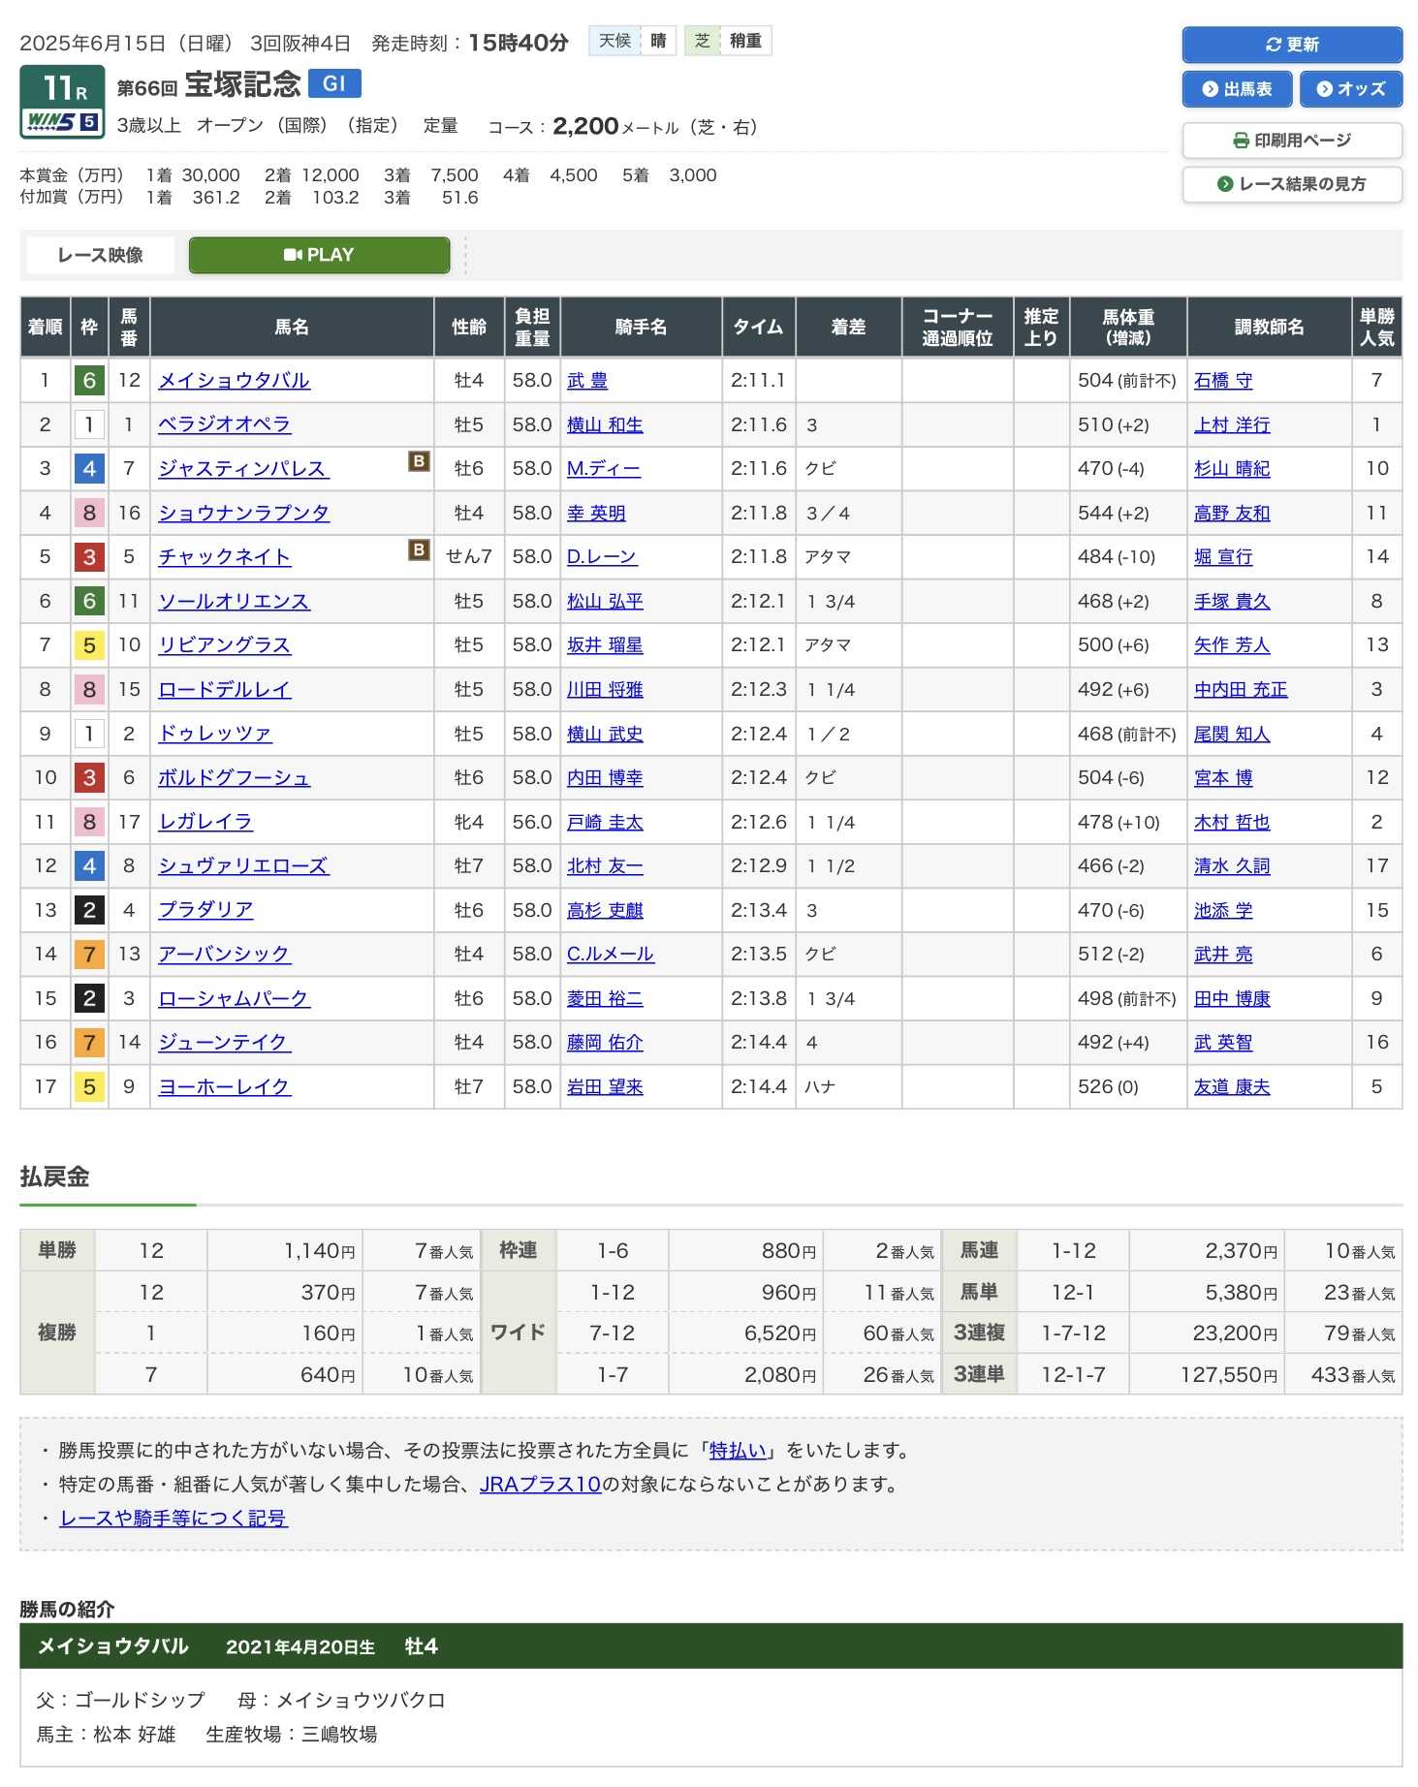1418x1787 pixels.
Task: Click orange frame 7 swatch for アーバンシック
Action: 89,954
